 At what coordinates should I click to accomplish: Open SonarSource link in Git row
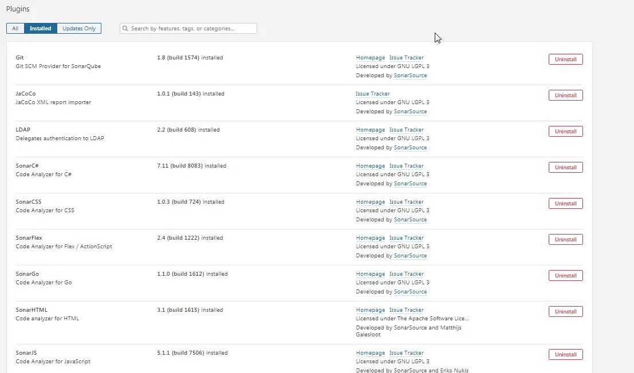[410, 76]
